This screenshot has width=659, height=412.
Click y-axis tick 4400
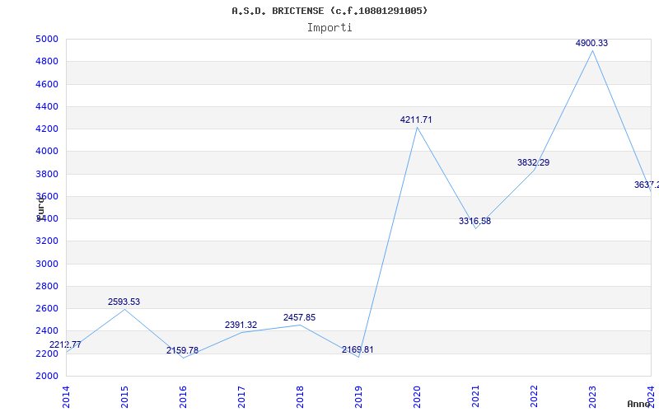coord(46,106)
